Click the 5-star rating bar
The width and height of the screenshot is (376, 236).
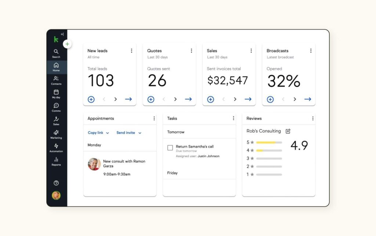click(x=269, y=142)
